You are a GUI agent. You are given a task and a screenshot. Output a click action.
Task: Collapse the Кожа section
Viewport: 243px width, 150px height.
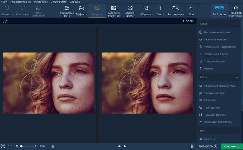237,24
